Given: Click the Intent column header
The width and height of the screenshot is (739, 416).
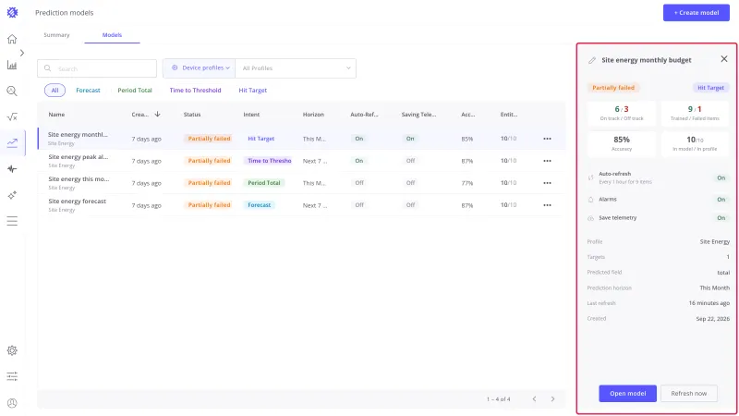Looking at the screenshot, I should point(251,115).
